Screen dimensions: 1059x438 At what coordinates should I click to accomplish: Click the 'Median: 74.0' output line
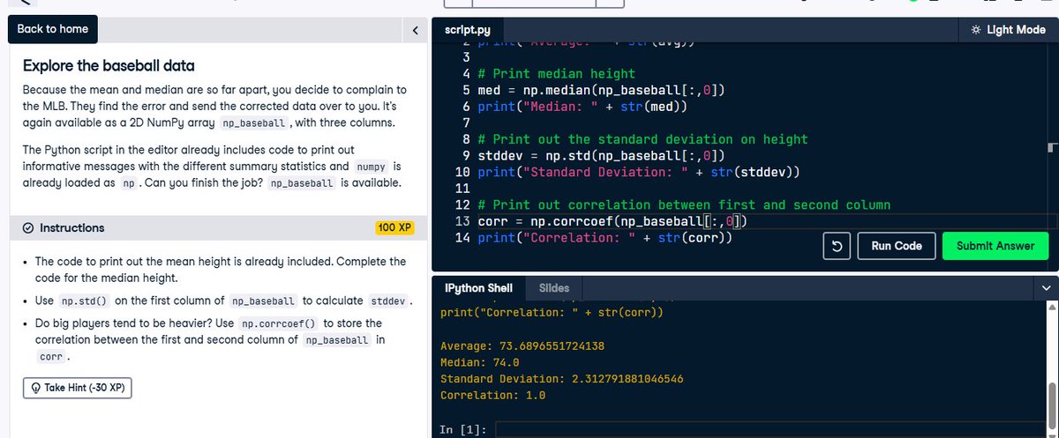point(479,361)
